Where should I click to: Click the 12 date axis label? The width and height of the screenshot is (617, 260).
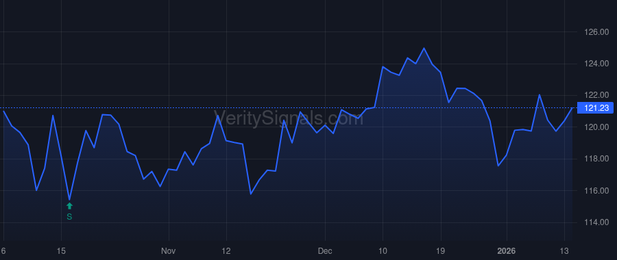226,251
